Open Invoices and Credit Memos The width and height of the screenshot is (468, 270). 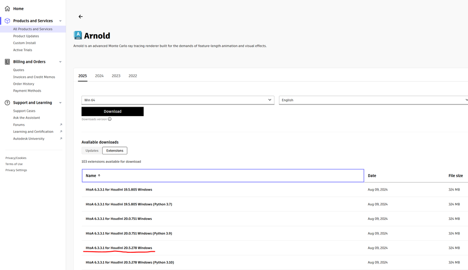pos(34,77)
